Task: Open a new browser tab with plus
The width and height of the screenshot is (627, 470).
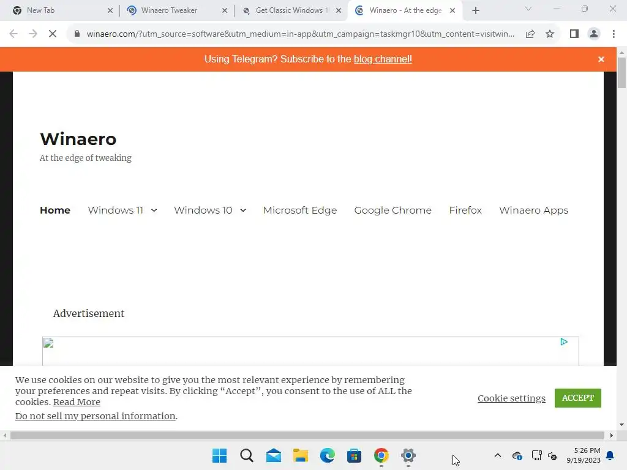Action: [475, 11]
